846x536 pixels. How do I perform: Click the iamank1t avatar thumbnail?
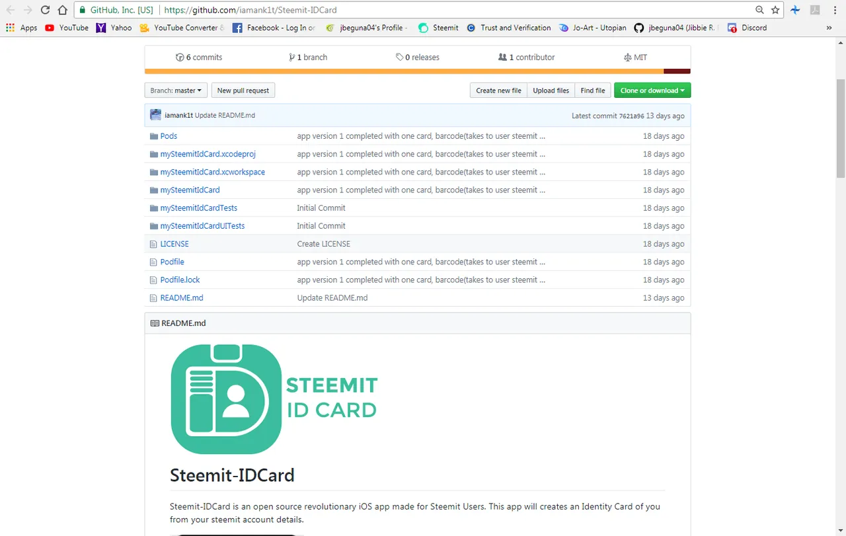[x=156, y=115]
